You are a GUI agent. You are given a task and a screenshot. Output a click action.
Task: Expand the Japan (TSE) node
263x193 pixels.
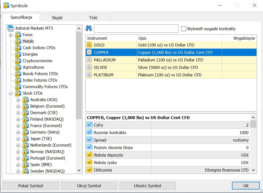click(x=18, y=139)
